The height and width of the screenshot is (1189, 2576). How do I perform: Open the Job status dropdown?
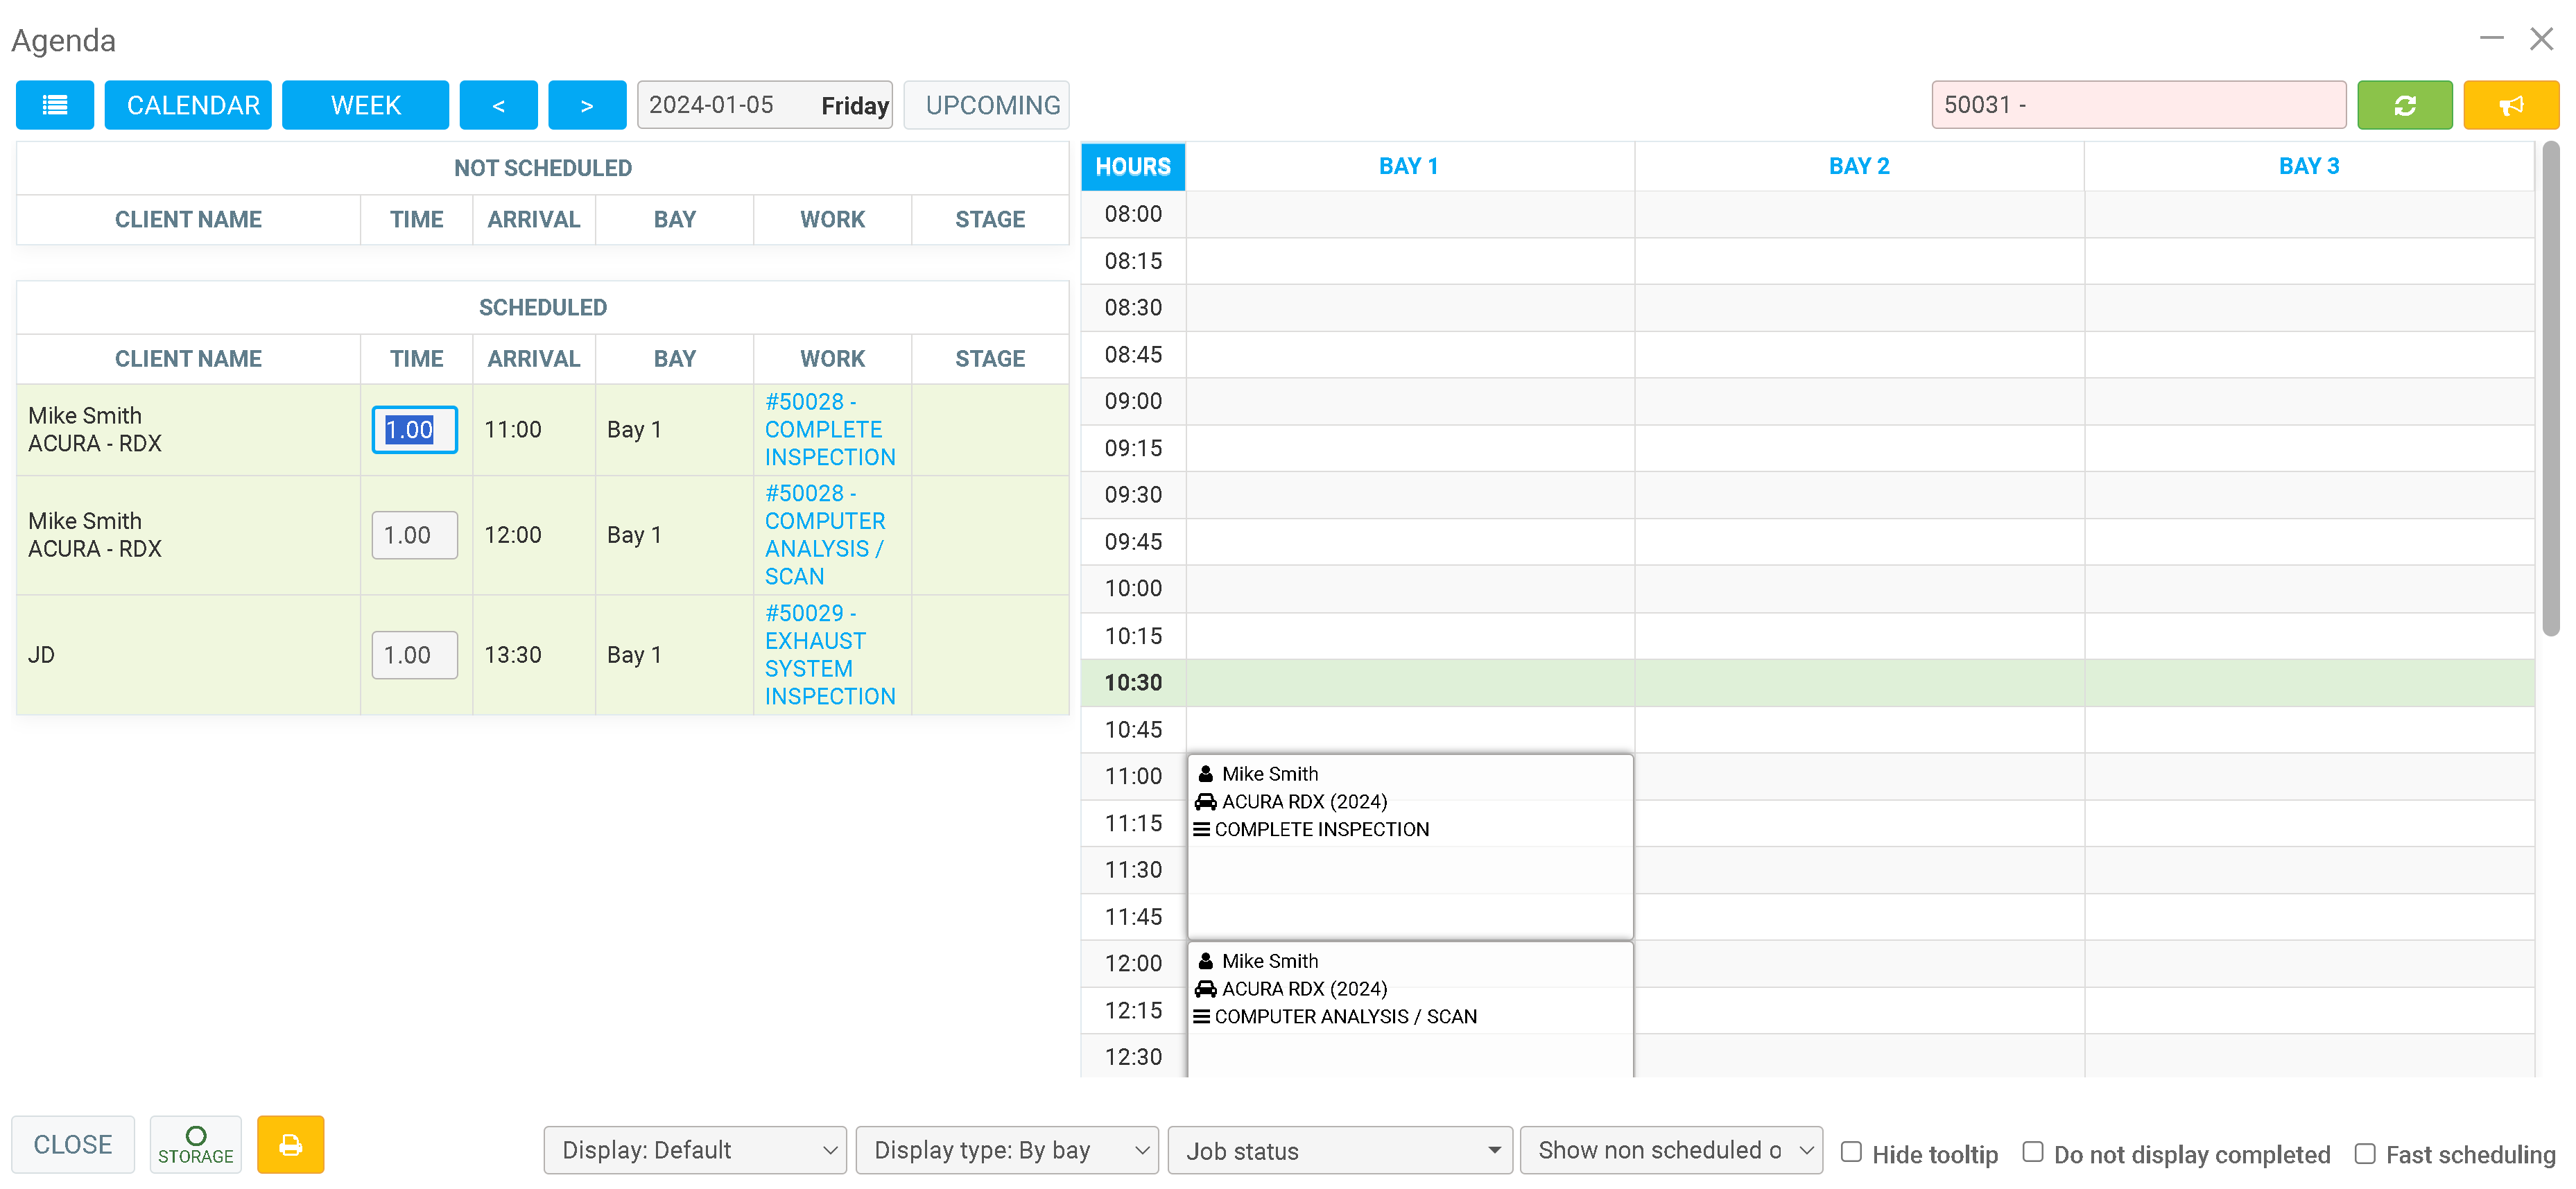point(1340,1150)
